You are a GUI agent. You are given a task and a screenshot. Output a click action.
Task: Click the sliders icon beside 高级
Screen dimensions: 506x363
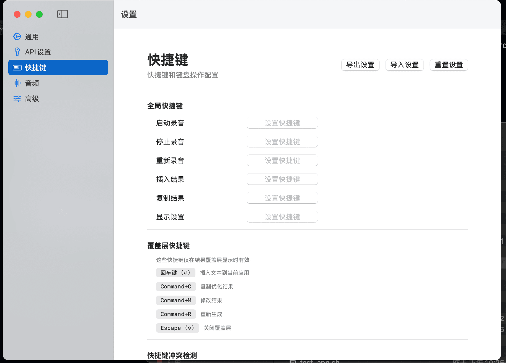click(x=17, y=99)
